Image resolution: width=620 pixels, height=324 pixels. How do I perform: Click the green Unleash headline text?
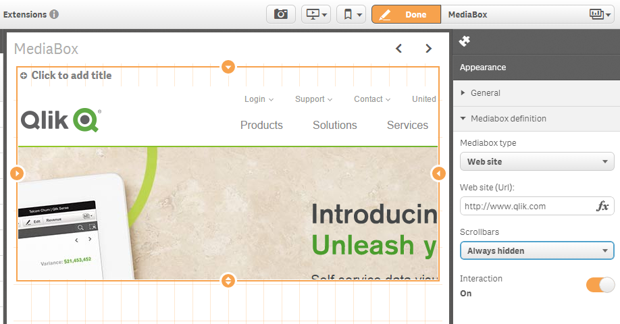coord(374,246)
